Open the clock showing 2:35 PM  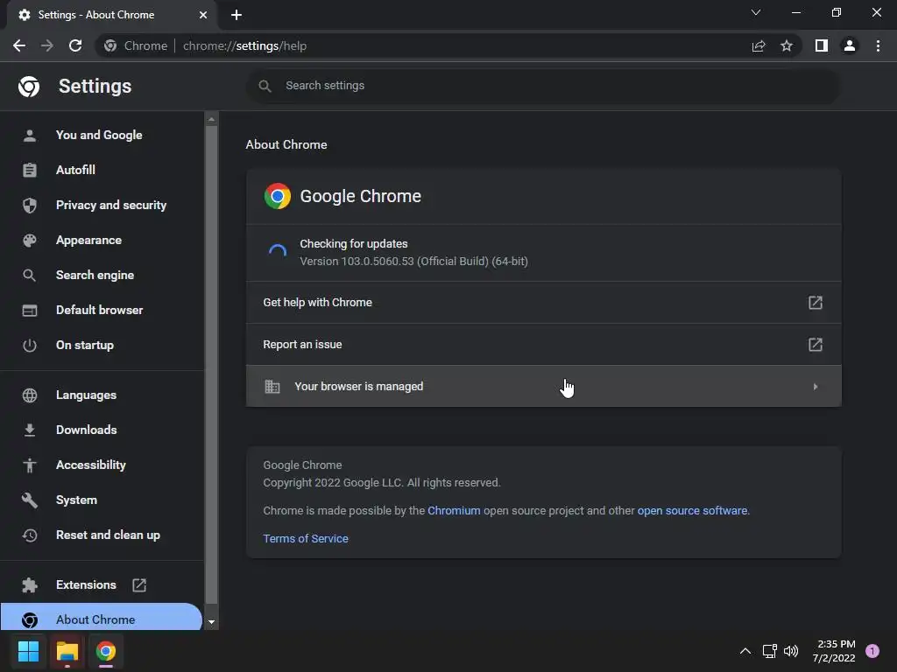click(834, 651)
